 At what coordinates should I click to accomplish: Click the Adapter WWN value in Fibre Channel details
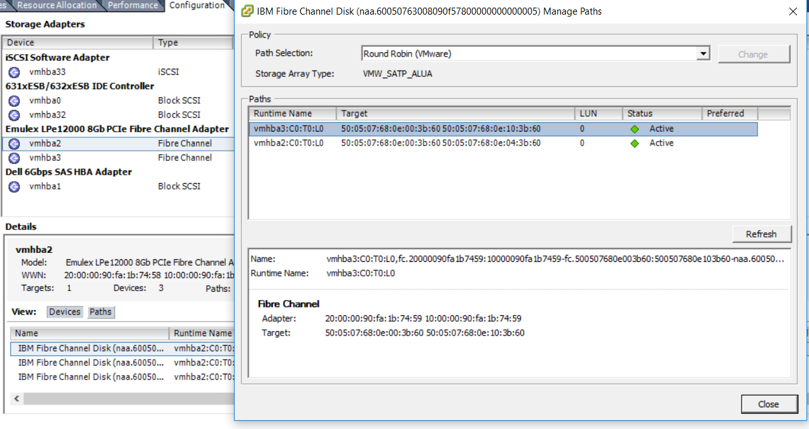pyautogui.click(x=423, y=318)
